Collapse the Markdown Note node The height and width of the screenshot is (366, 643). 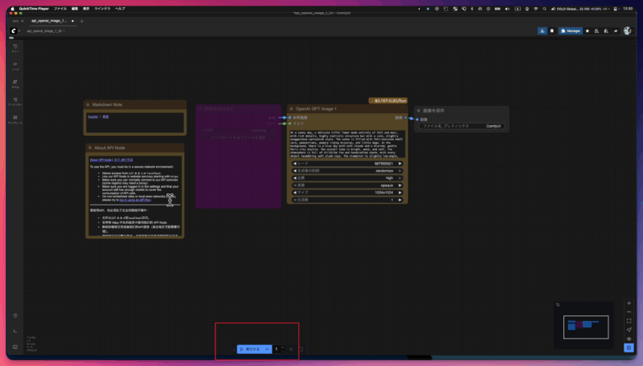88,104
